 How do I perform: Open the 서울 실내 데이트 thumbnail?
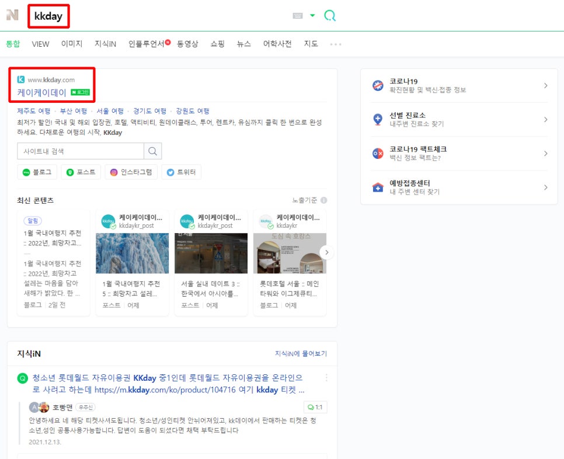pos(211,253)
